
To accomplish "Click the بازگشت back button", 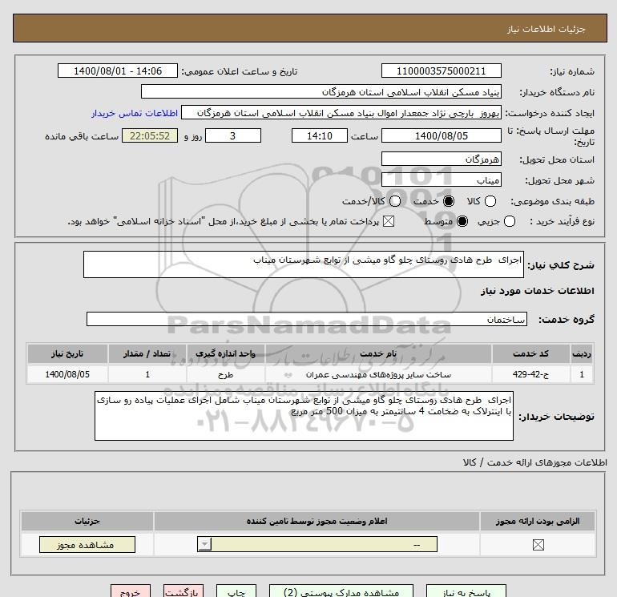I will click(x=183, y=592).
